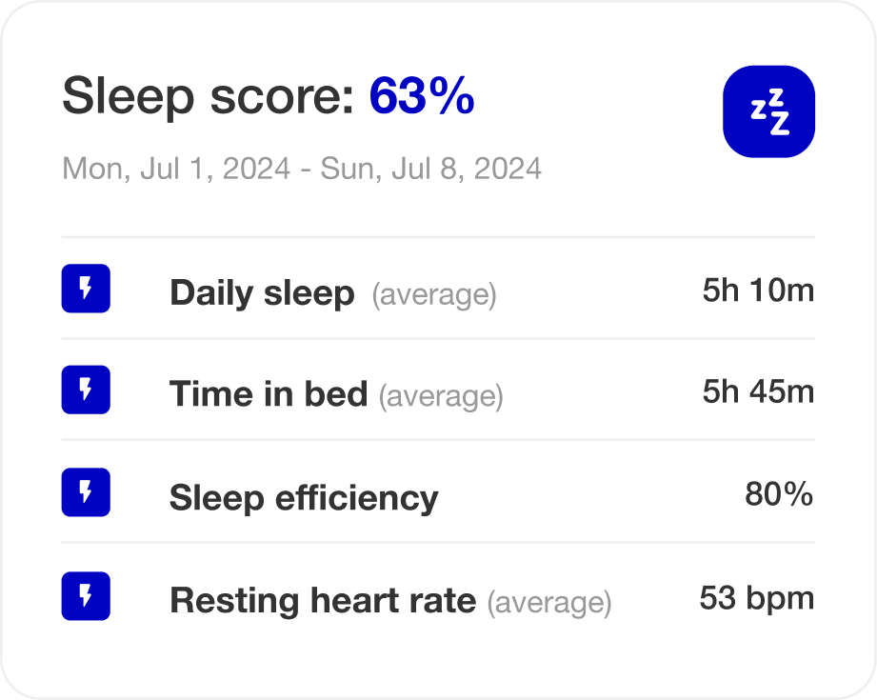Click the 80% sleep efficiency value
This screenshot has height=700, width=877.
(x=779, y=494)
